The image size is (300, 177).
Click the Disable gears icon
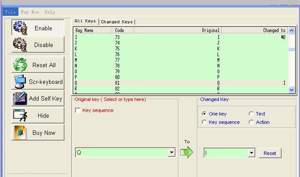coord(20,44)
